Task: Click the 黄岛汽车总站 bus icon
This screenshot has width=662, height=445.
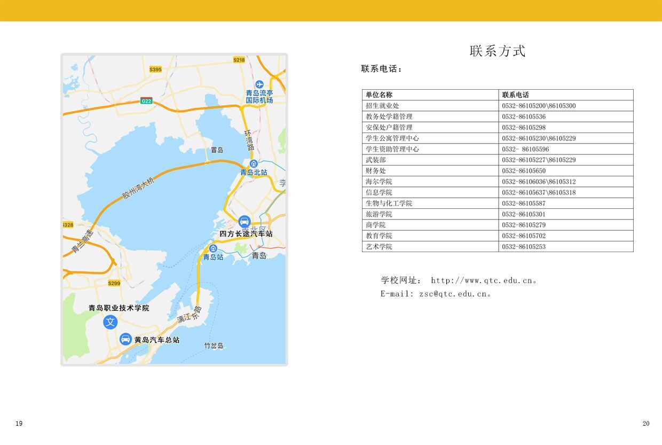Action: pyautogui.click(x=125, y=339)
